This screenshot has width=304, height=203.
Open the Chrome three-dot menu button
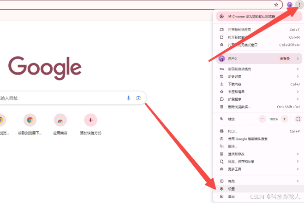coord(299,5)
